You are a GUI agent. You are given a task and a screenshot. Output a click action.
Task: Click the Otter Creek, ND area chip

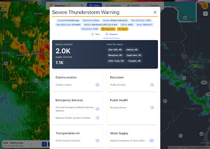pos(116,61)
